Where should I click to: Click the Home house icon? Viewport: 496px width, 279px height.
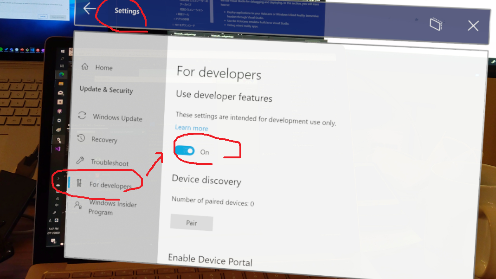click(x=84, y=66)
